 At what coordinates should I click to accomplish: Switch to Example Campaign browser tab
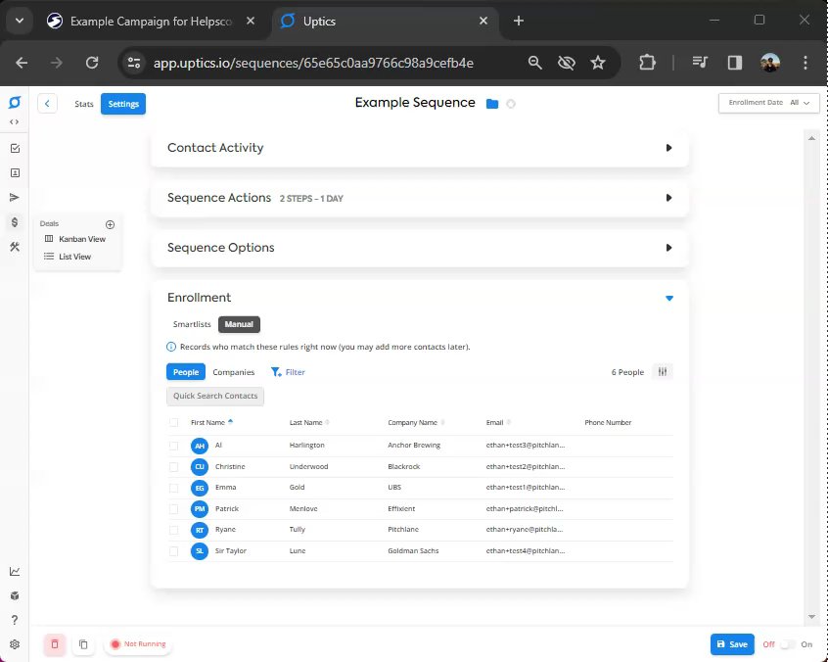pos(151,22)
